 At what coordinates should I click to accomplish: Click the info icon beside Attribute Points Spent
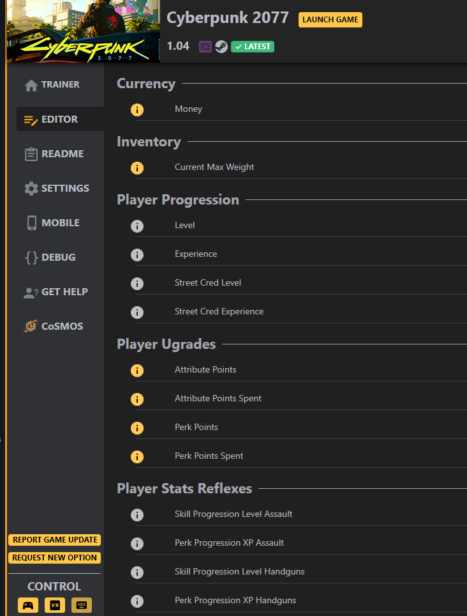click(137, 399)
